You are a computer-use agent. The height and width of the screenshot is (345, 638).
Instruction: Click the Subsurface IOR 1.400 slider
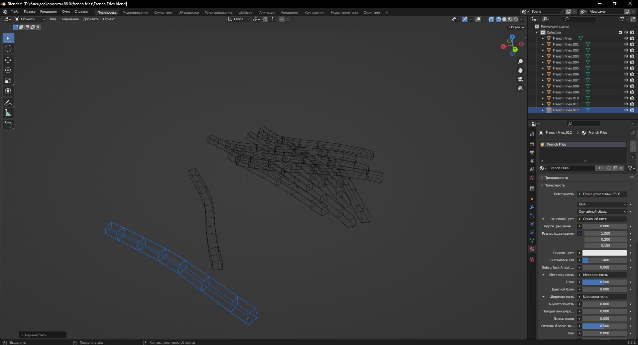pos(604,260)
